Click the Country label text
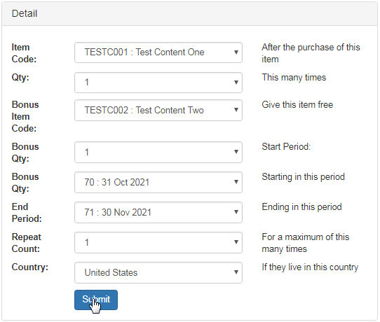This screenshot has width=380, height=322. click(x=30, y=267)
